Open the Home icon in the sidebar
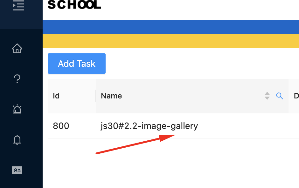Image resolution: width=299 pixels, height=188 pixels. [17, 48]
